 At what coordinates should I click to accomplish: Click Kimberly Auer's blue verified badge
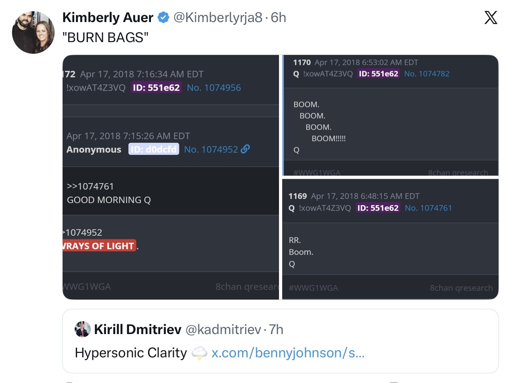click(163, 18)
